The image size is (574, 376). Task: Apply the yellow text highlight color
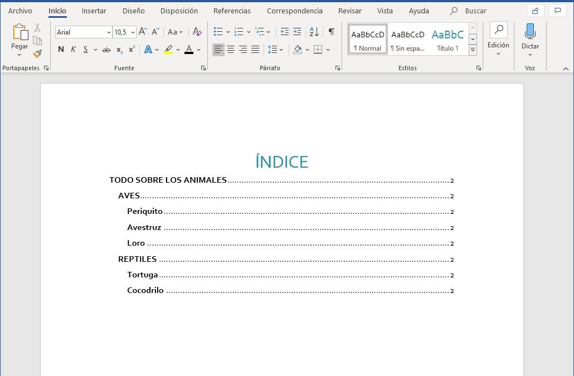(x=168, y=50)
